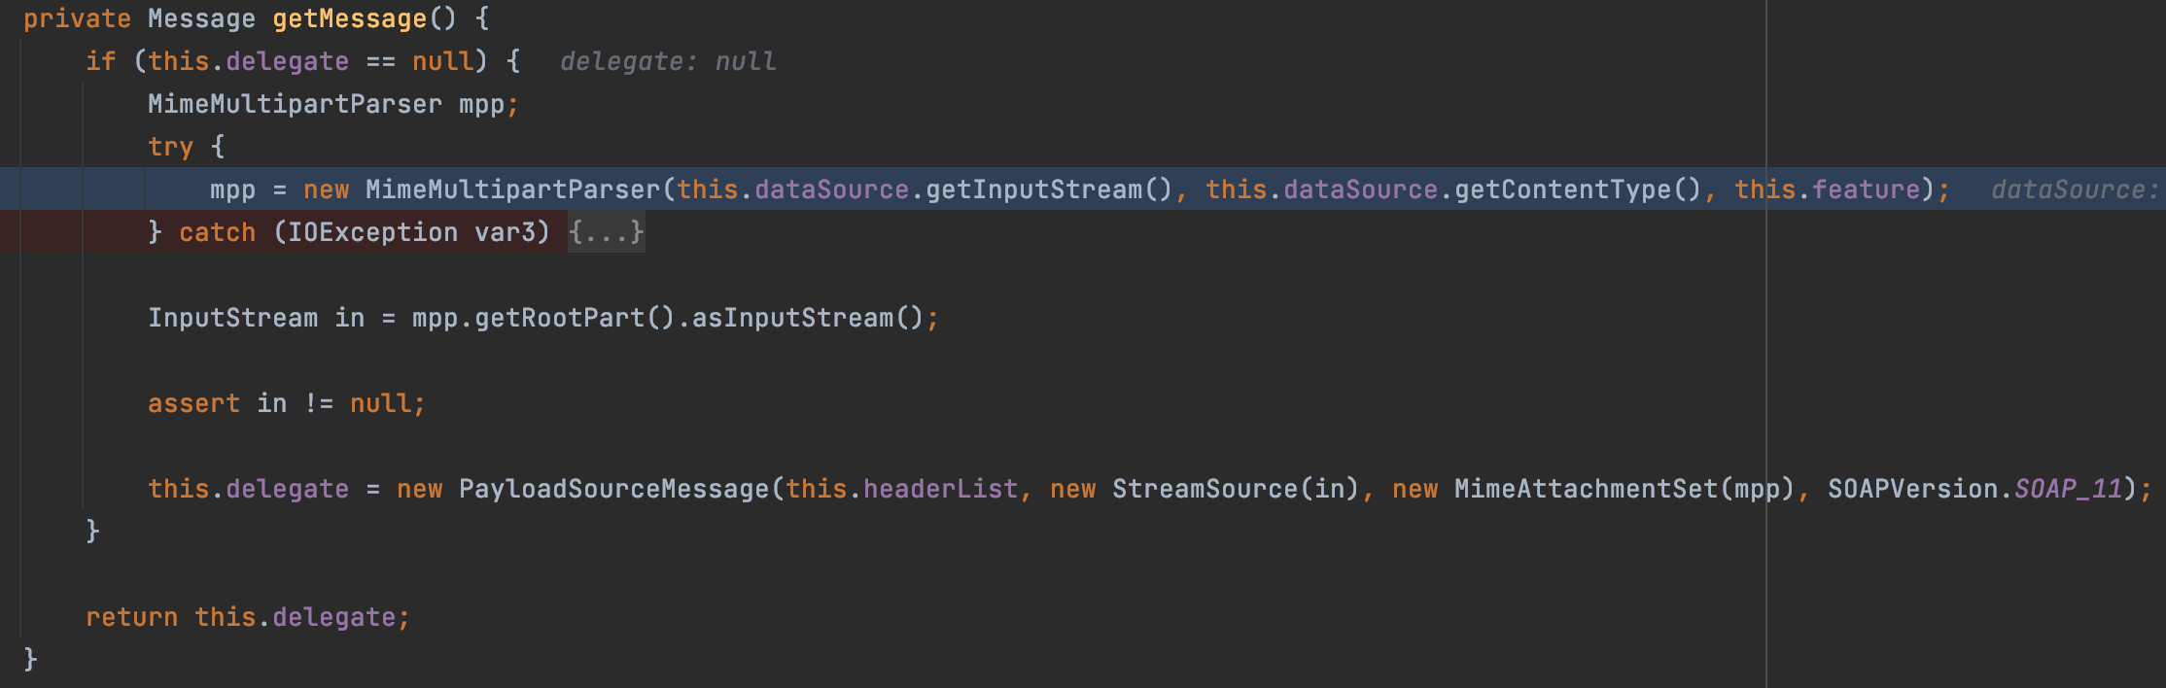Click the SOAP_11 constant
The image size is (2166, 688).
(2068, 489)
